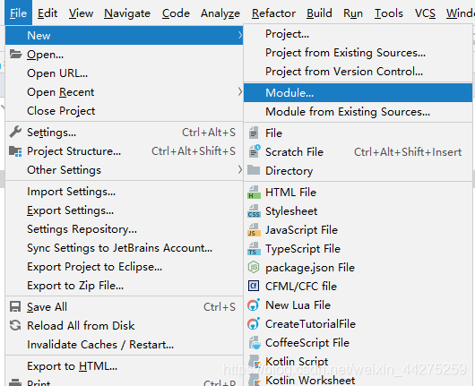The width and height of the screenshot is (475, 386).
Task: Open the Analyze menu
Action: [x=220, y=13]
